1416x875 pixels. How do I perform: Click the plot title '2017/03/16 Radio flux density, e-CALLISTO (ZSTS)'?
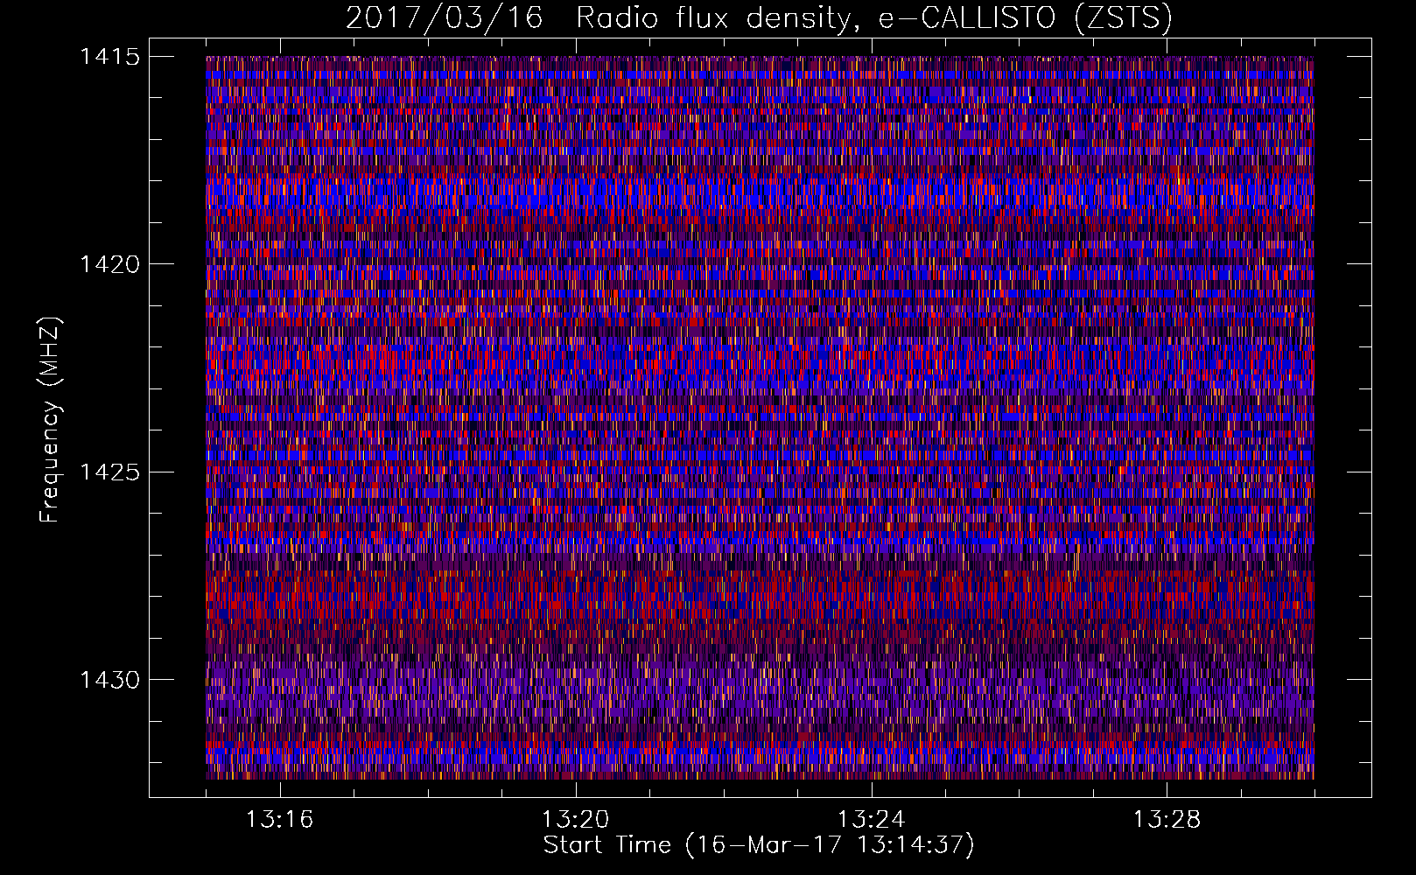pos(759,18)
